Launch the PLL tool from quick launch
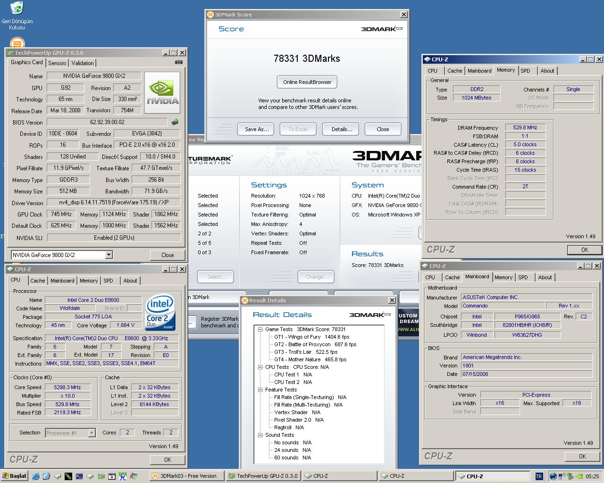This screenshot has width=604, height=483. [x=79, y=476]
